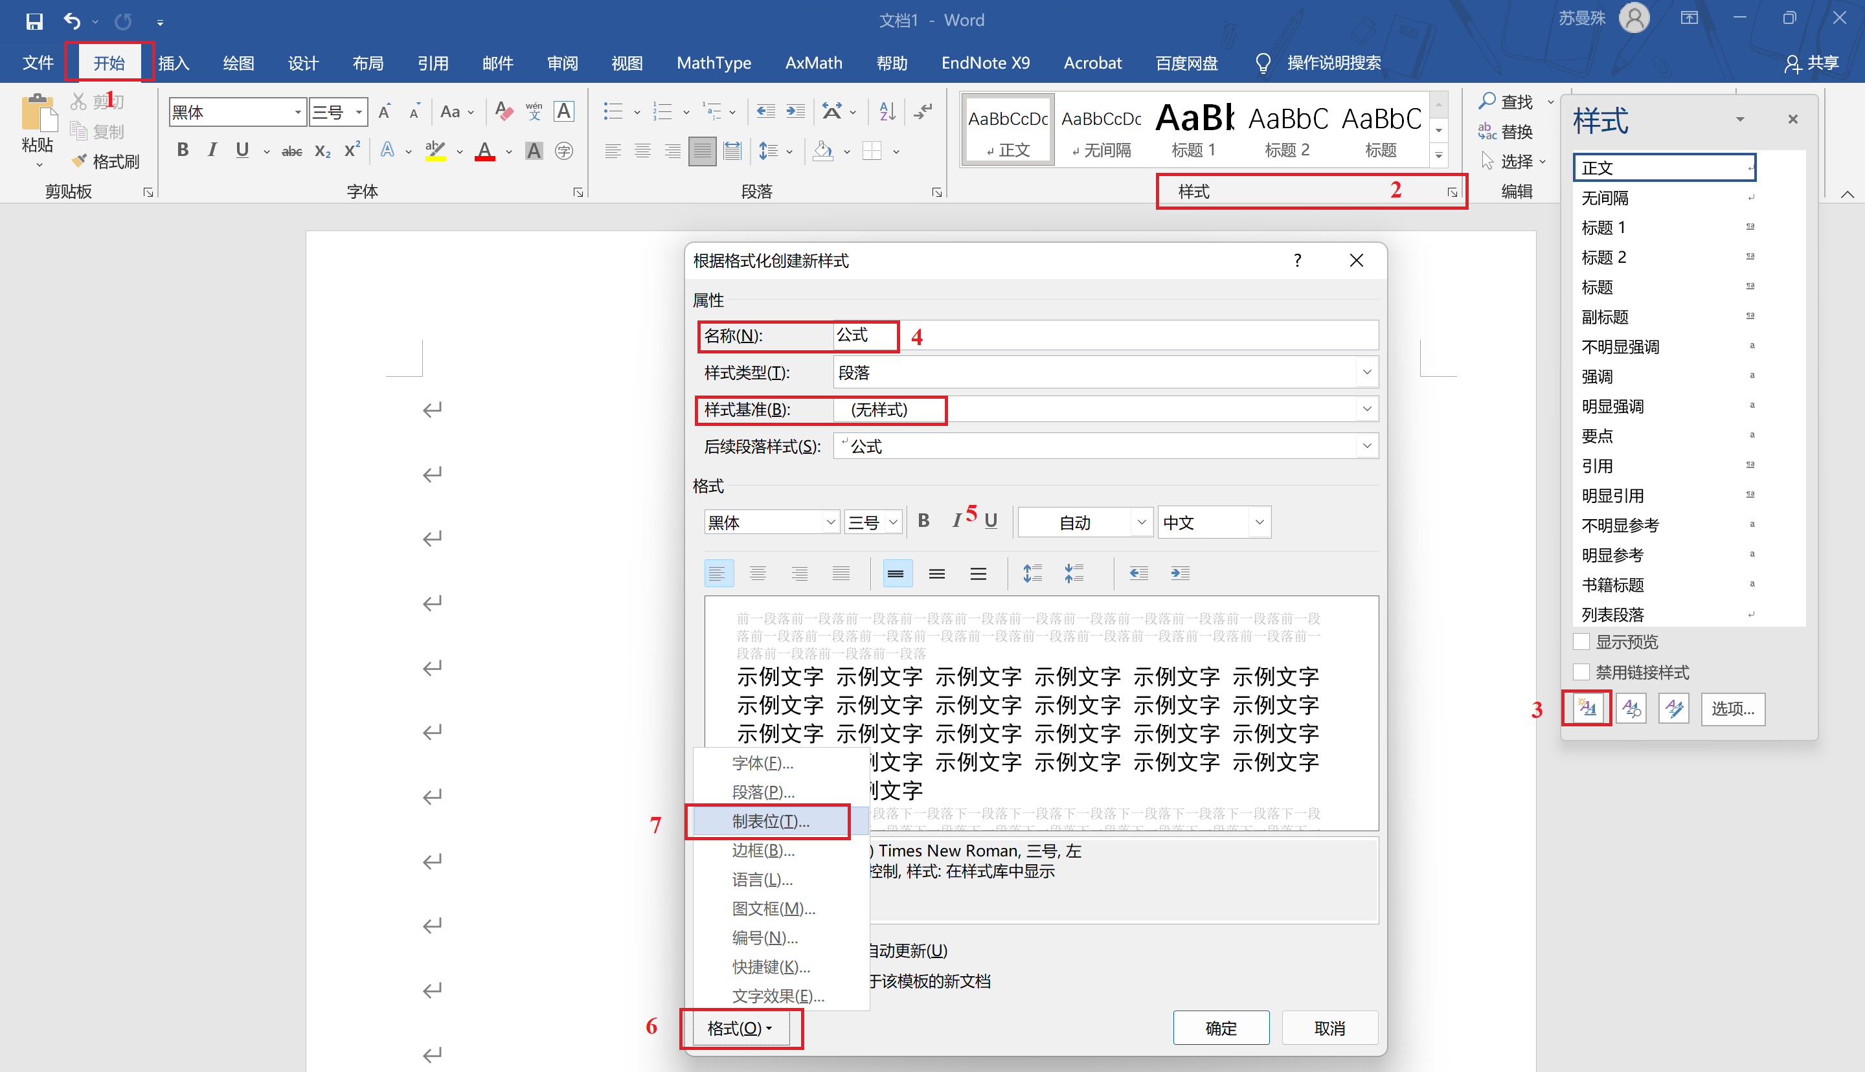Apply superscript X² formatting
The image size is (1865, 1072).
click(353, 150)
